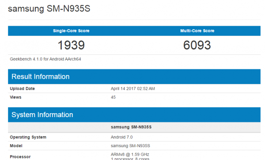Click the Android 7.0 value
This screenshot has height=160, width=265.
click(x=122, y=137)
